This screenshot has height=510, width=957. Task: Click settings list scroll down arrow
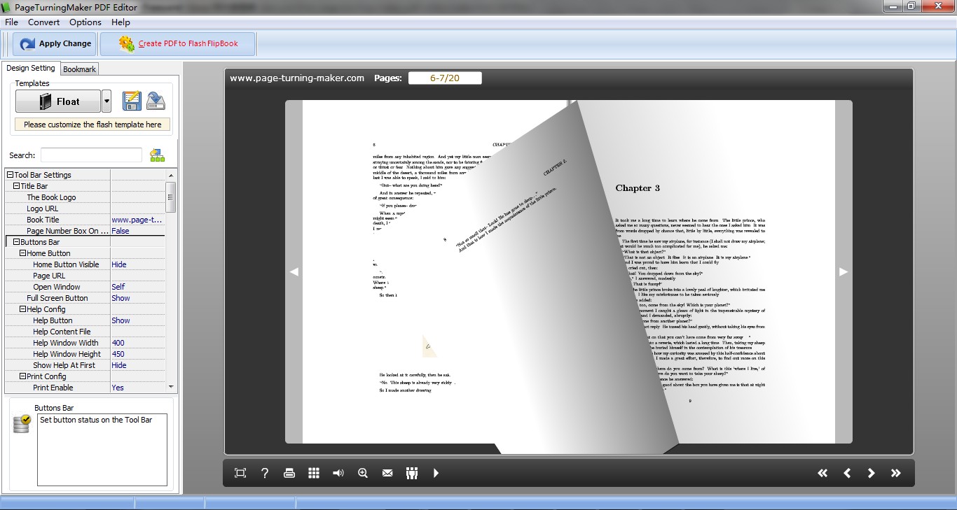[x=171, y=386]
